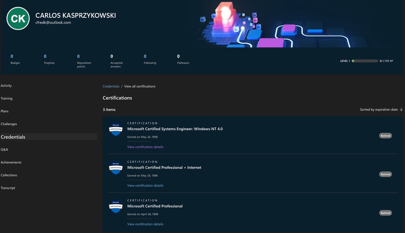Click the sort direction arrow icon
This screenshot has width=405, height=233.
[401, 109]
